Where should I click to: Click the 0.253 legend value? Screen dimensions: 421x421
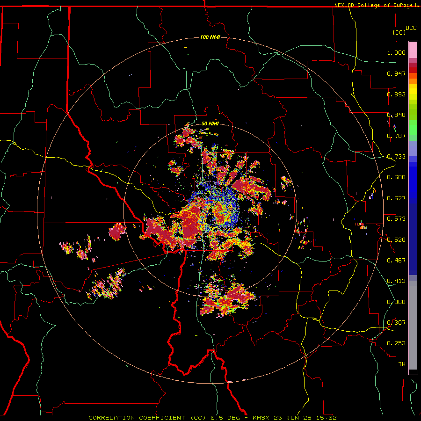coord(396,343)
